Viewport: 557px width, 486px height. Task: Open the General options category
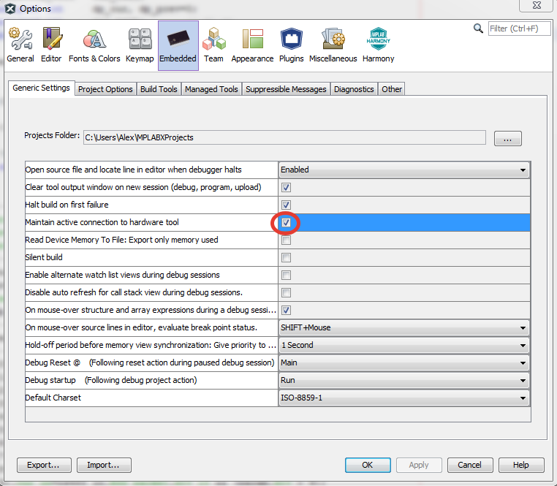pos(20,45)
